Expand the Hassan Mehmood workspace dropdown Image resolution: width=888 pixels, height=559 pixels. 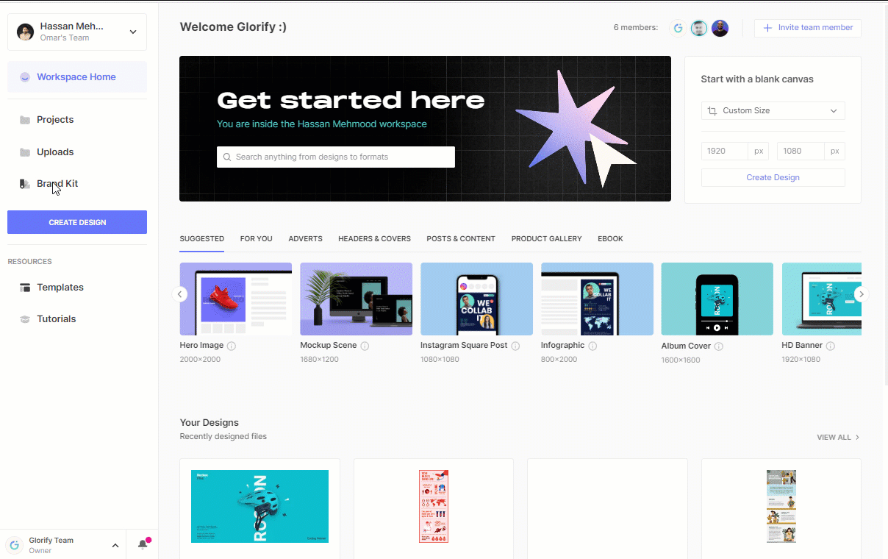132,32
